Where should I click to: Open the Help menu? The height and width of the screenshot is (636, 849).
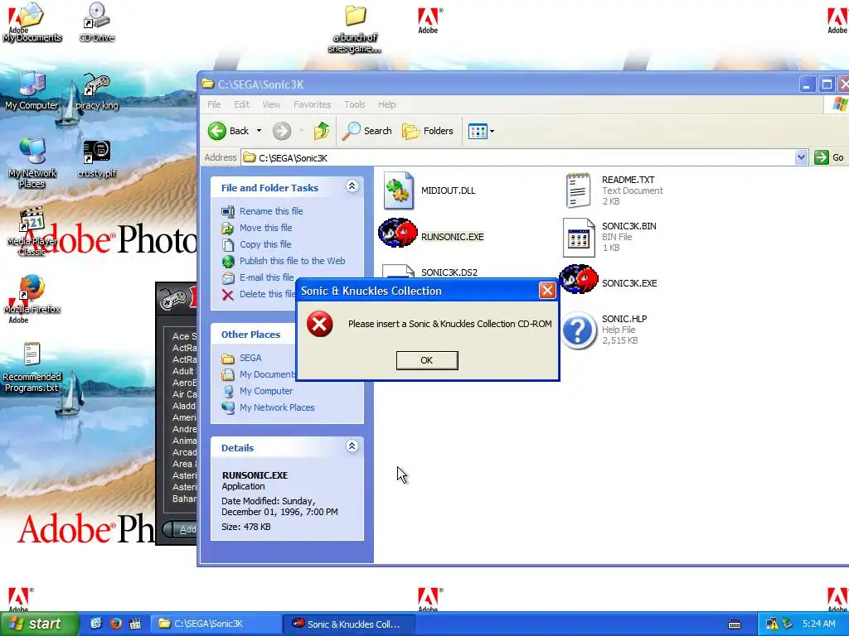pos(386,104)
